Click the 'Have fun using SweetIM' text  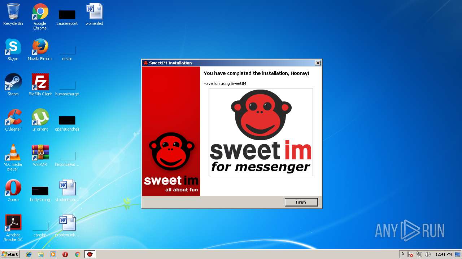click(x=225, y=83)
